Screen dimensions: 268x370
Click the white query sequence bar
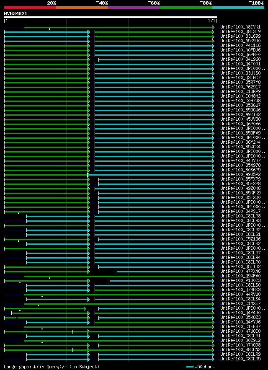coord(111,17)
